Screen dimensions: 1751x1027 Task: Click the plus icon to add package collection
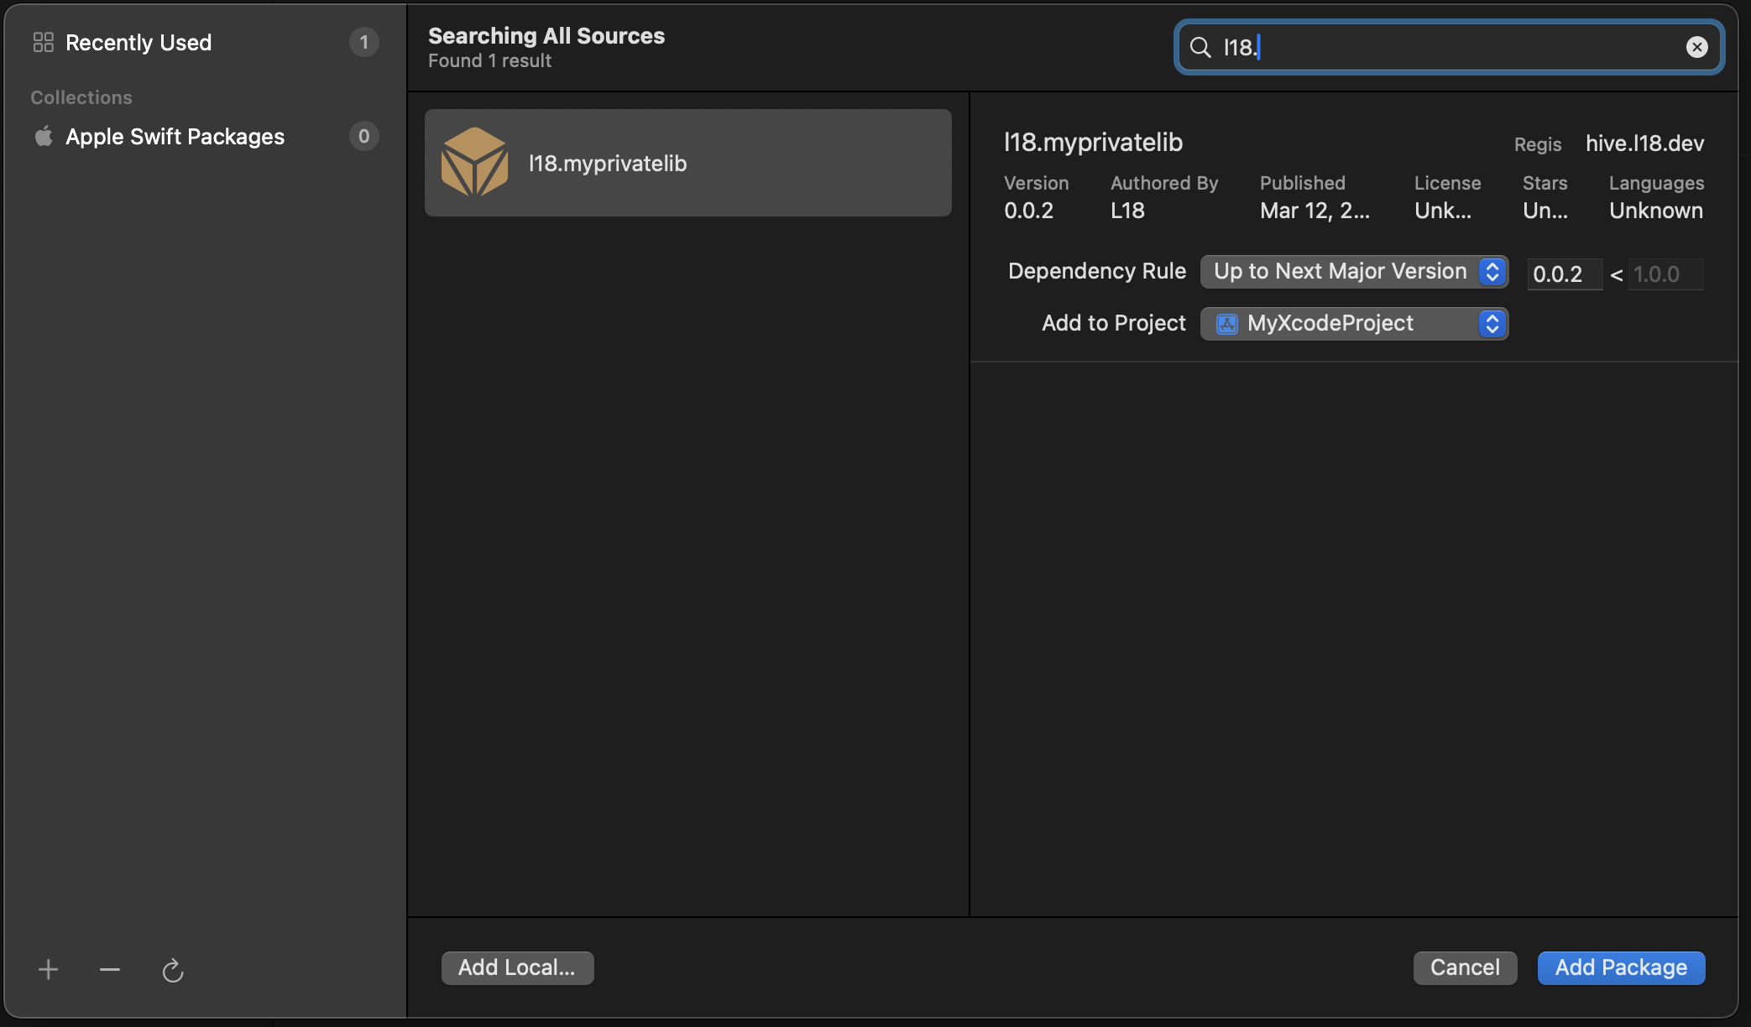tap(48, 970)
